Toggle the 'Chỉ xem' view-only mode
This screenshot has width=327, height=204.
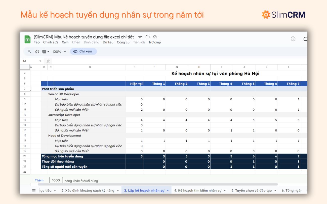click(x=83, y=51)
